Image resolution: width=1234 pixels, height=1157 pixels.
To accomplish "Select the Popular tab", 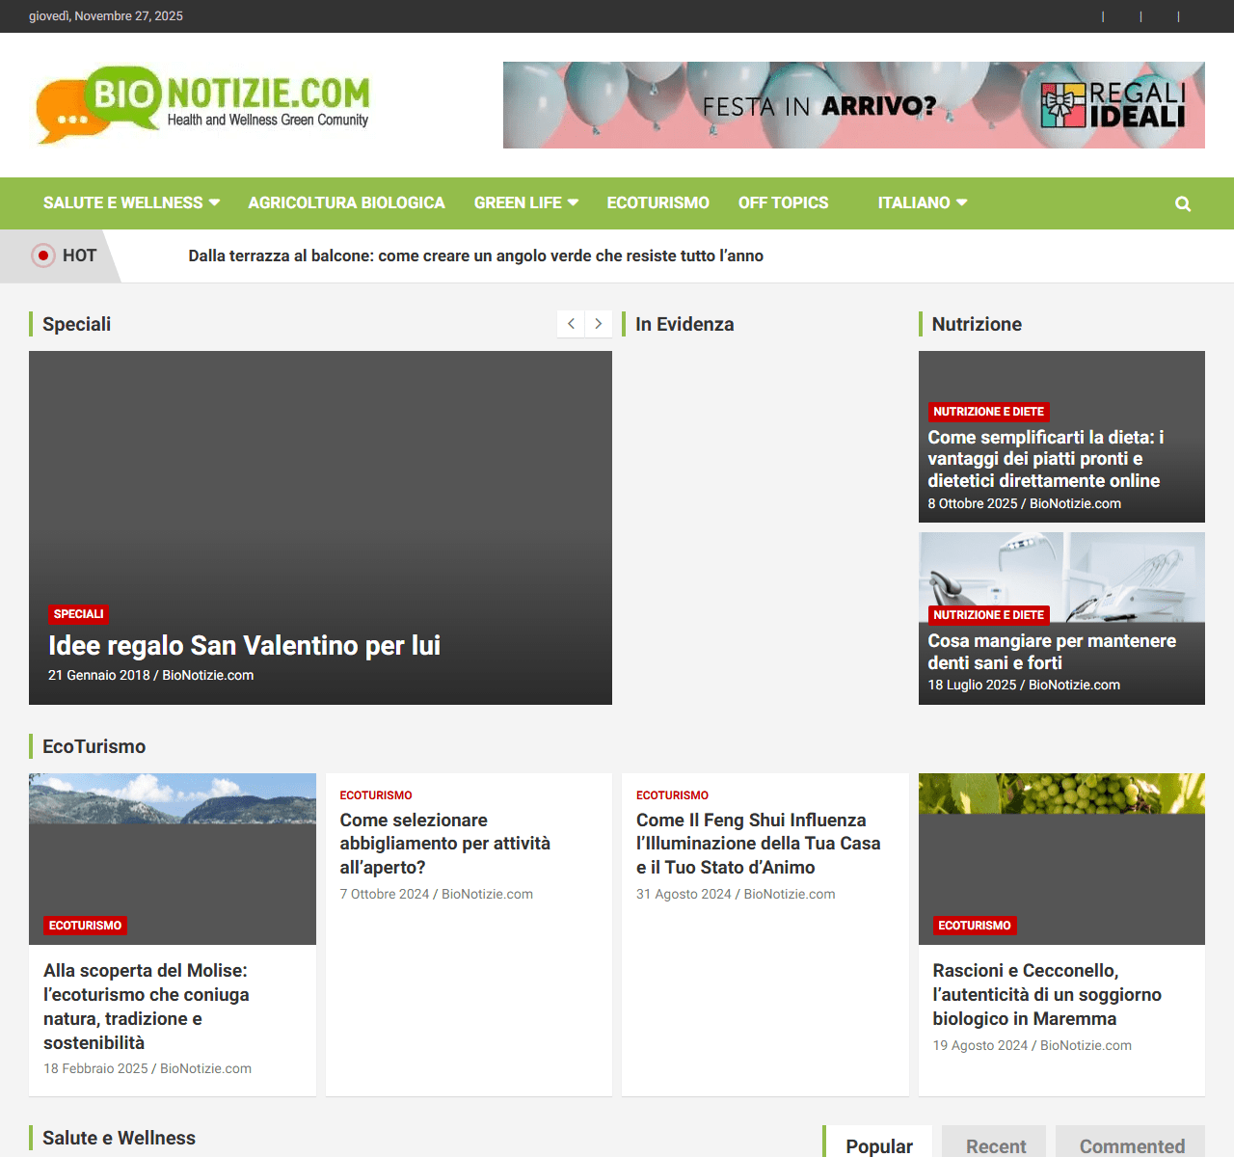I will tap(878, 1145).
